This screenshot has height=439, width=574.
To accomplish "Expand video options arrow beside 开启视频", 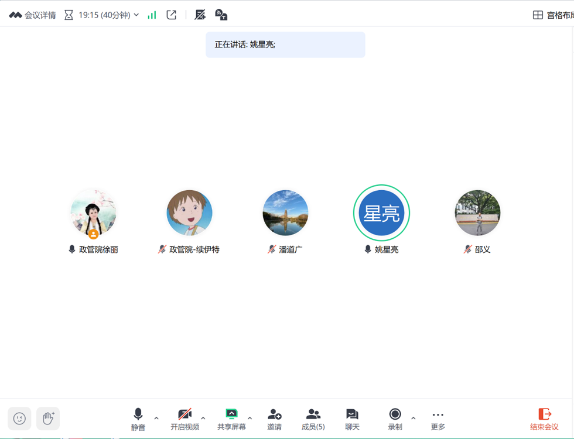I will point(203,419).
